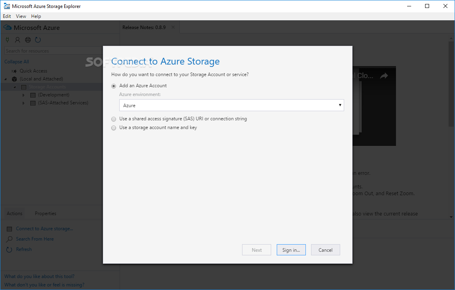Open the View menu
The height and width of the screenshot is (290, 455).
(x=21, y=16)
